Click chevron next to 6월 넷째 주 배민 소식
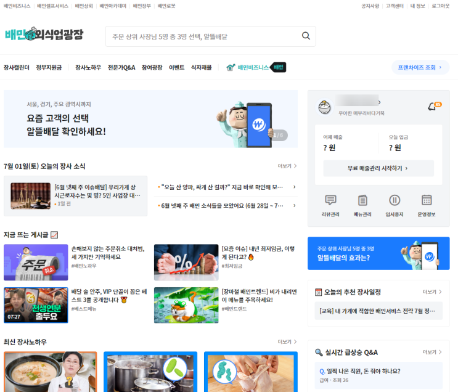458x392 pixels. (295, 206)
